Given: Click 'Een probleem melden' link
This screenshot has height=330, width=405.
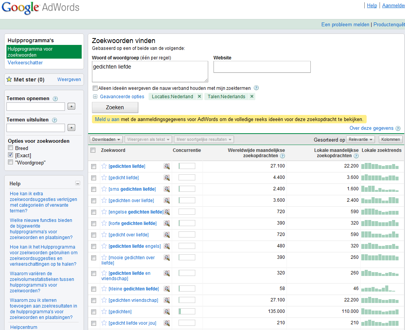Looking at the screenshot, I should coord(345,25).
